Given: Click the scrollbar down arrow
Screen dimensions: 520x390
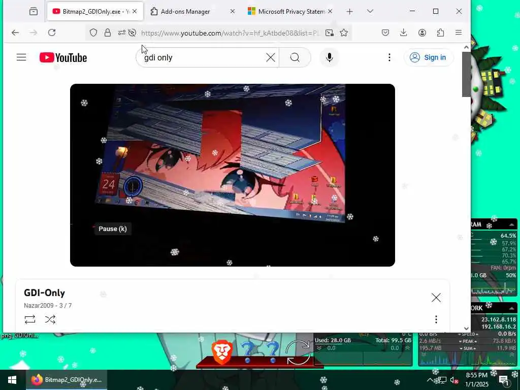Looking at the screenshot, I should coord(466,329).
